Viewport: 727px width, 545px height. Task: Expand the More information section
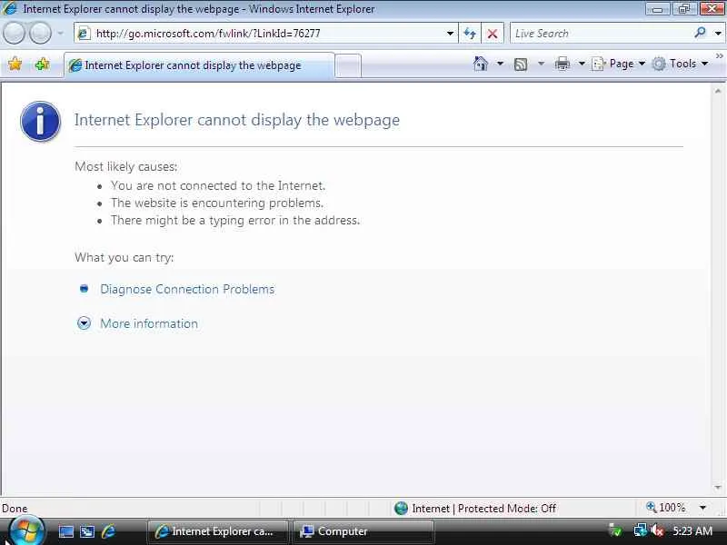point(149,323)
